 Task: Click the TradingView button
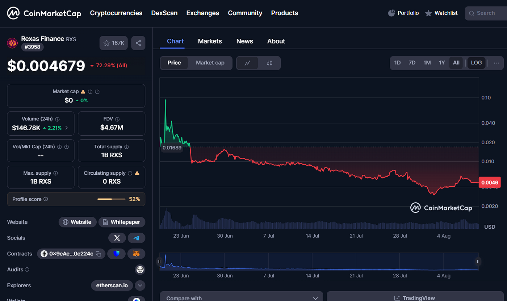(x=414, y=298)
